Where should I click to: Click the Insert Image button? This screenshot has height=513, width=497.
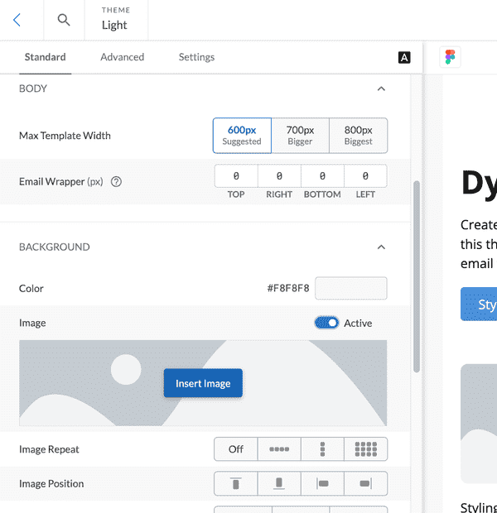[x=203, y=383]
